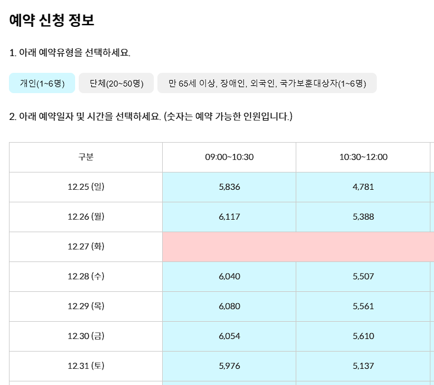Select 12.25 (일) 09:00~10:30 slot showing 5,836
Viewport: 434px width, 385px height.
(229, 187)
